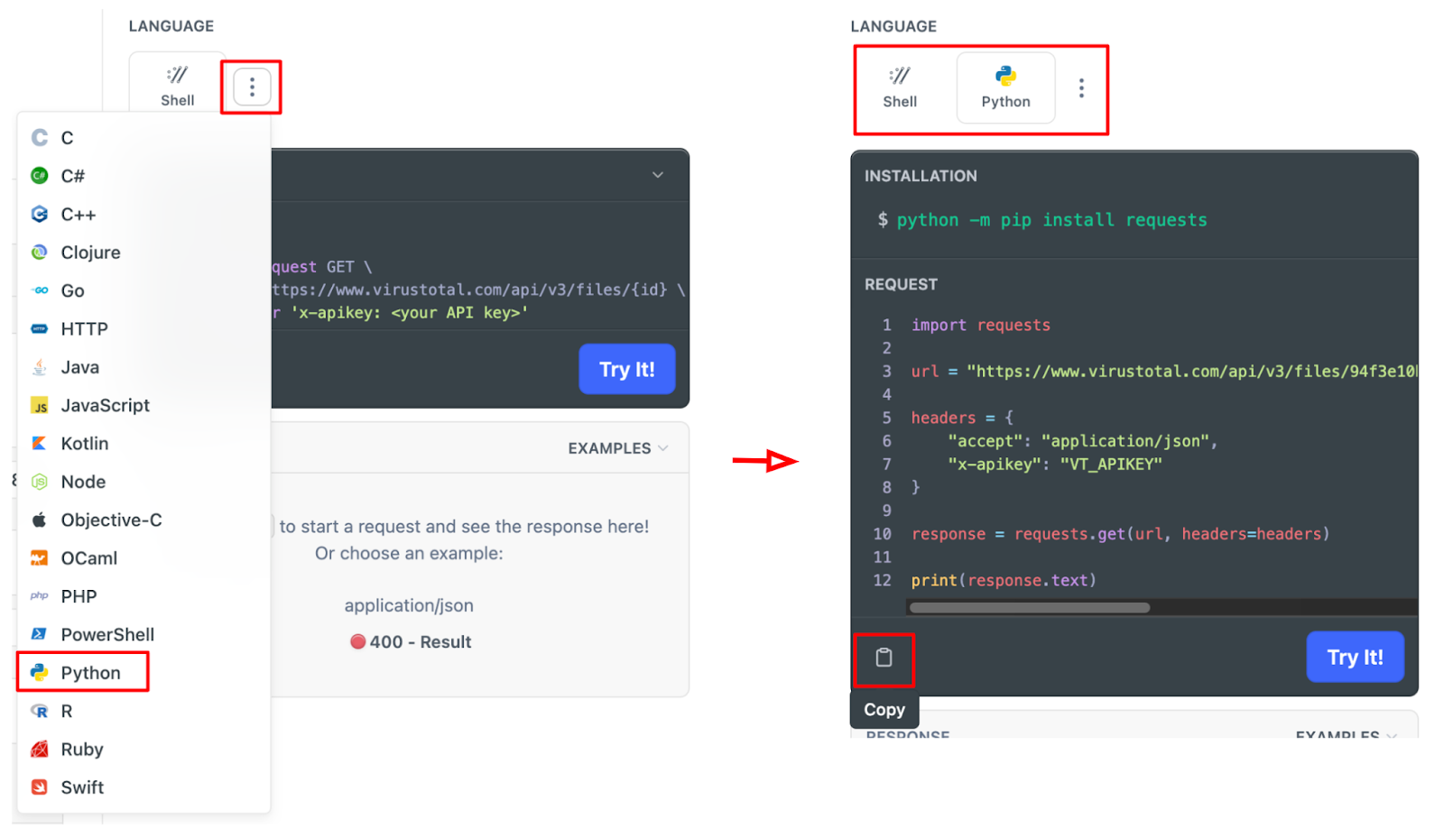Choose Clojure from the language list

click(x=143, y=253)
